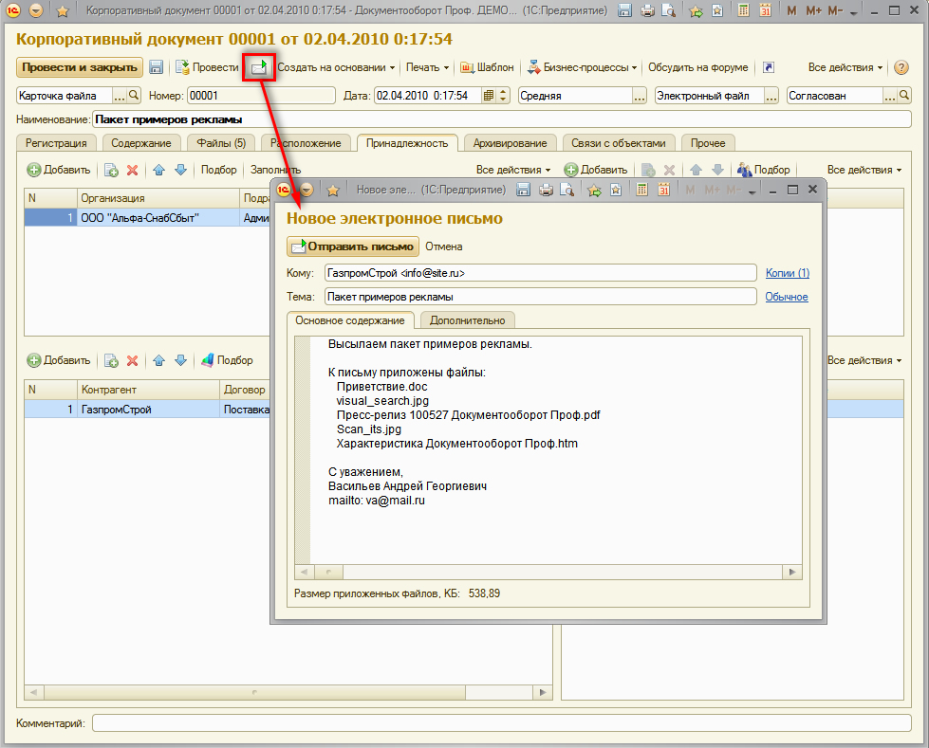Click the copy-row icon in the Организация table toolbar
The width and height of the screenshot is (929, 748).
tap(111, 171)
